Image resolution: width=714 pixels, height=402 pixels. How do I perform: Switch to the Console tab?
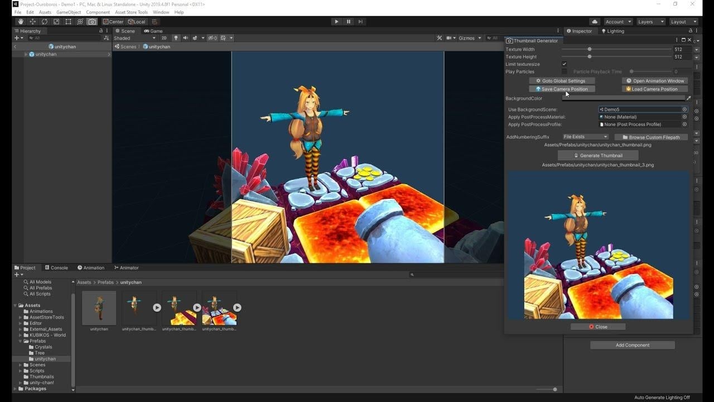pos(56,268)
